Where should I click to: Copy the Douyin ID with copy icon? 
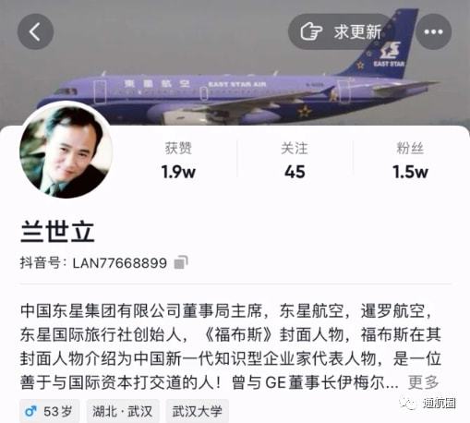181,263
